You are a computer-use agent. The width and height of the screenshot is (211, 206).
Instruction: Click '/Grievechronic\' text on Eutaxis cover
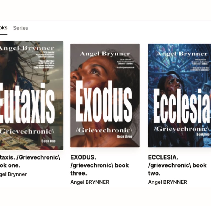tap(27, 131)
